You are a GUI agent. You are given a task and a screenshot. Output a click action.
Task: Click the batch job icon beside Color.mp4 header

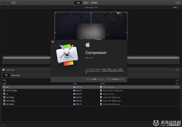3,70
